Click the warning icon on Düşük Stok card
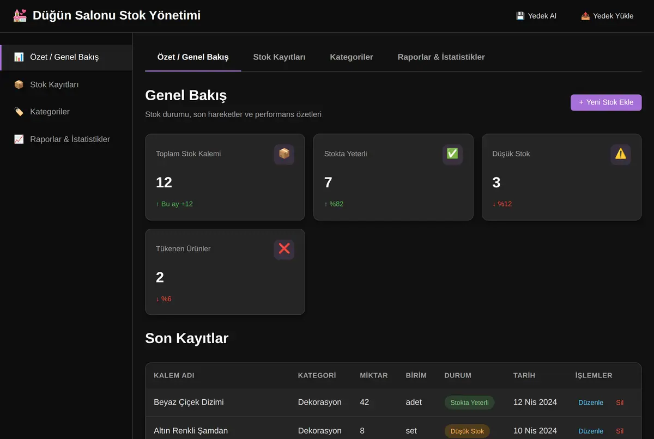The image size is (654, 439). [x=621, y=154]
